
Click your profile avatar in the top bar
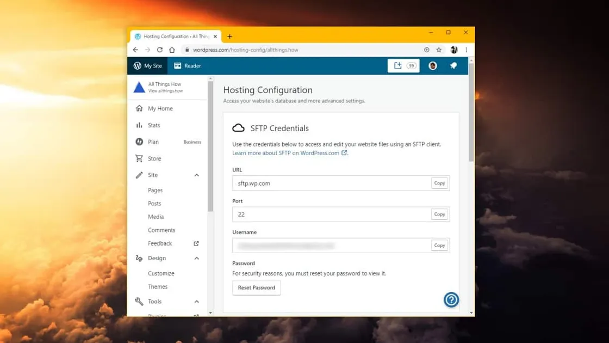(432, 65)
